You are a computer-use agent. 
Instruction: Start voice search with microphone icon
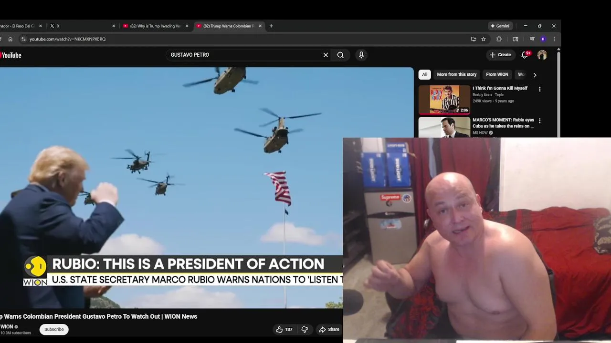[x=361, y=55]
